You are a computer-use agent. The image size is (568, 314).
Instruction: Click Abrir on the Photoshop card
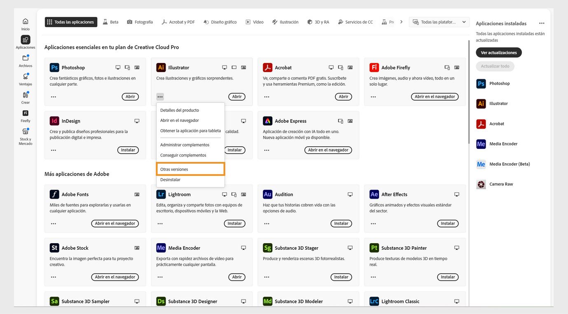(x=130, y=97)
